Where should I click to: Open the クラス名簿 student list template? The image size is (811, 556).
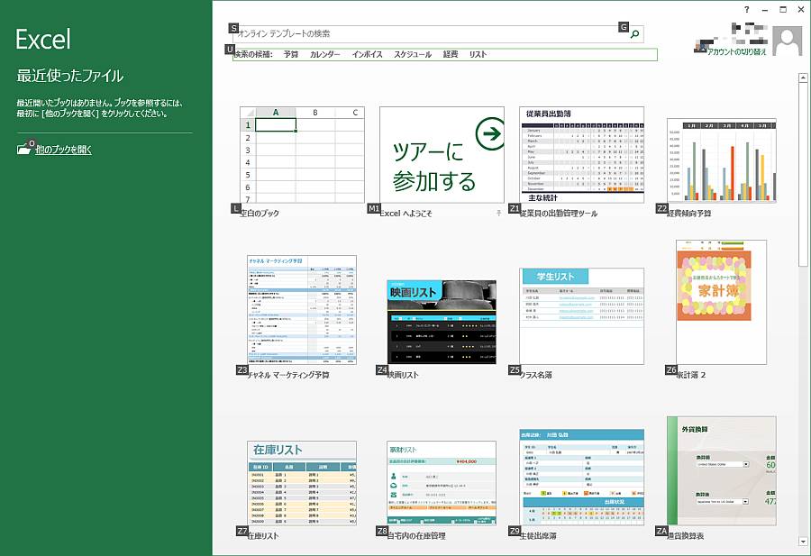click(x=582, y=316)
